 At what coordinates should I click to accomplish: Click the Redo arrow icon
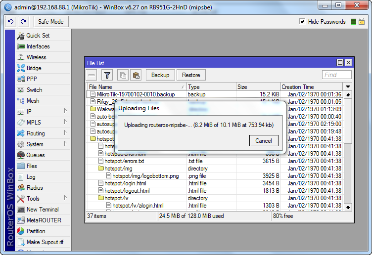pyautogui.click(x=23, y=22)
